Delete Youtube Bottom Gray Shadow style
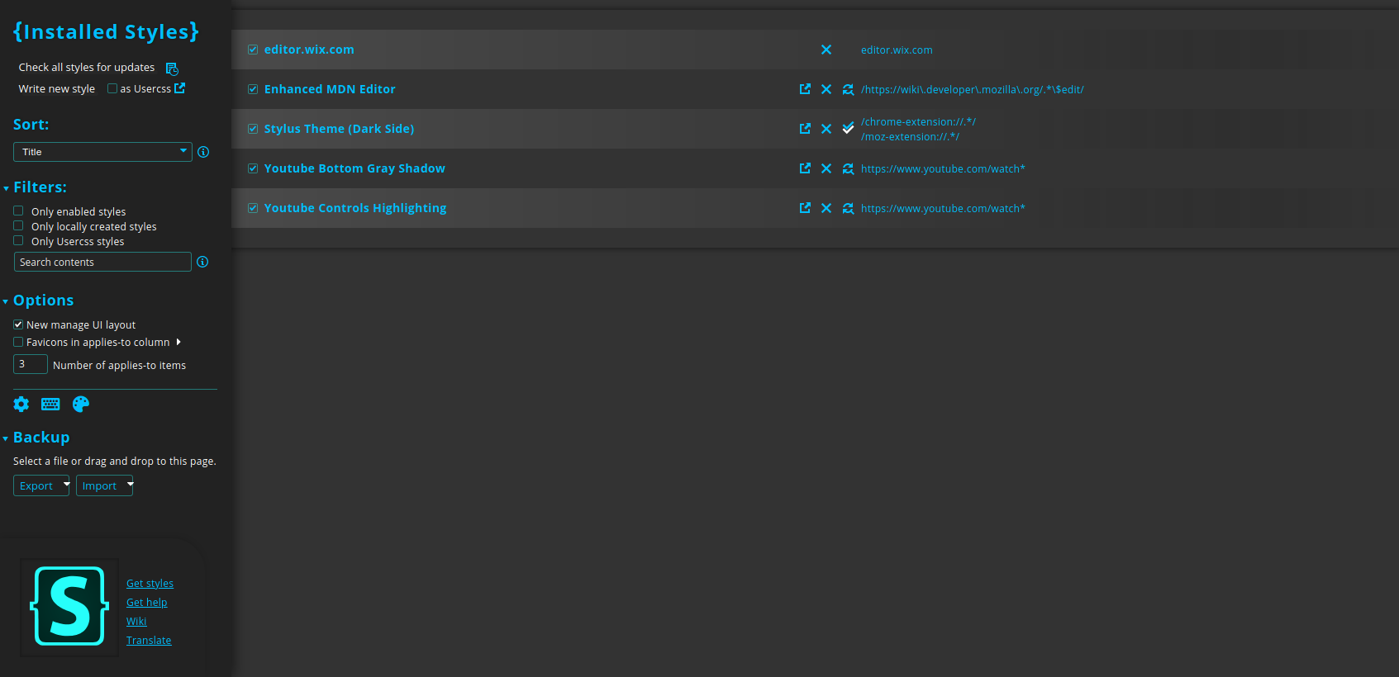Image resolution: width=1399 pixels, height=677 pixels. click(x=826, y=168)
